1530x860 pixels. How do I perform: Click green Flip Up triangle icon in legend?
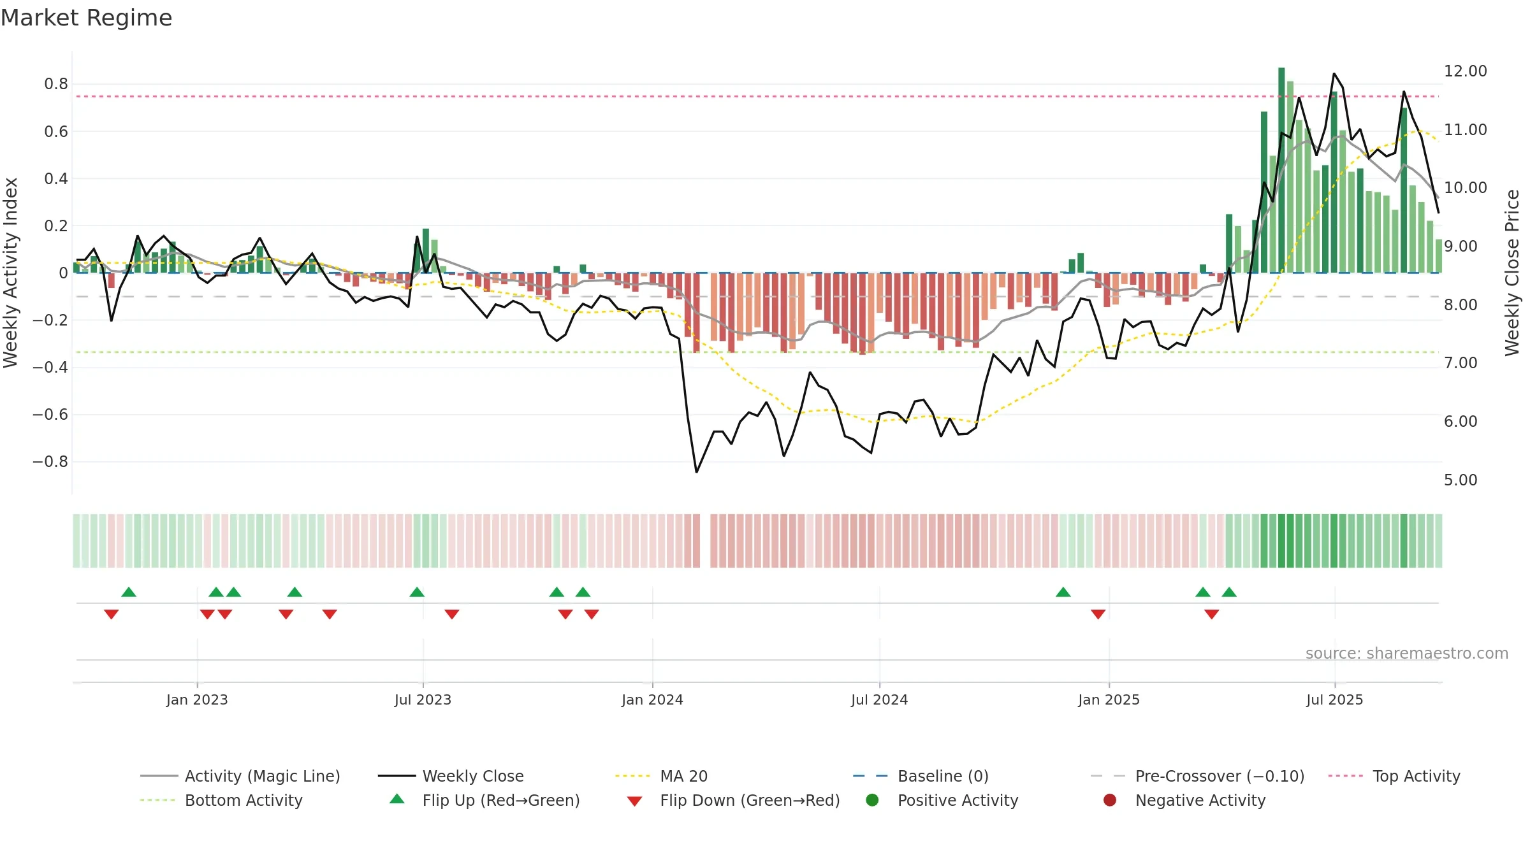pos(397,799)
